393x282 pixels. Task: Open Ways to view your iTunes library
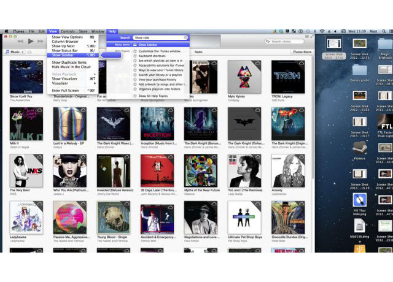click(x=161, y=70)
